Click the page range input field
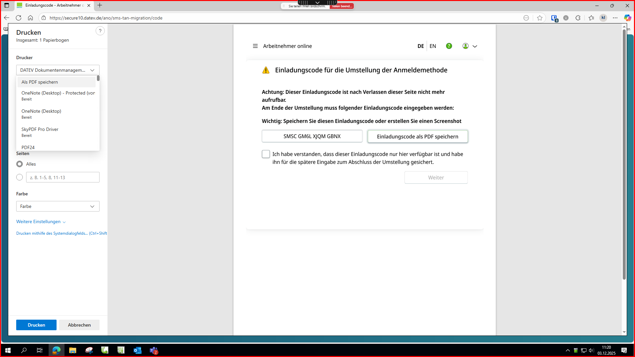 click(x=63, y=178)
